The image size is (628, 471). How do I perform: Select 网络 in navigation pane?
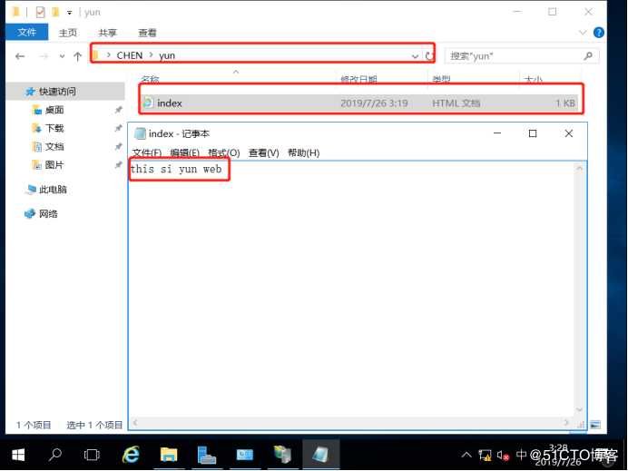click(48, 214)
